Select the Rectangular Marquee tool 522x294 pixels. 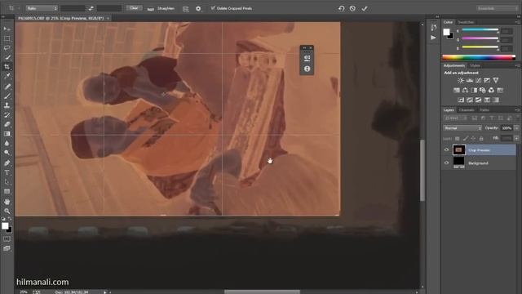(x=7, y=38)
